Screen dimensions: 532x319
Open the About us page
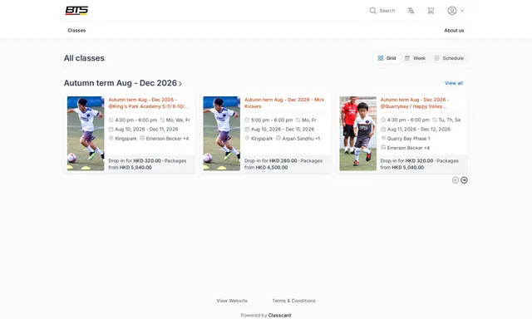coord(454,30)
